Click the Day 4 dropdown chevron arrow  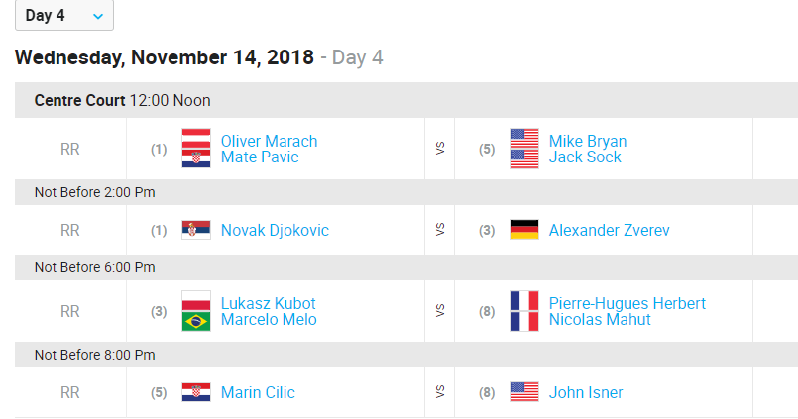98,16
